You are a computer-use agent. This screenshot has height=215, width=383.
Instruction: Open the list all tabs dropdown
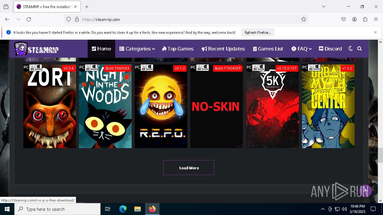pos(324,7)
